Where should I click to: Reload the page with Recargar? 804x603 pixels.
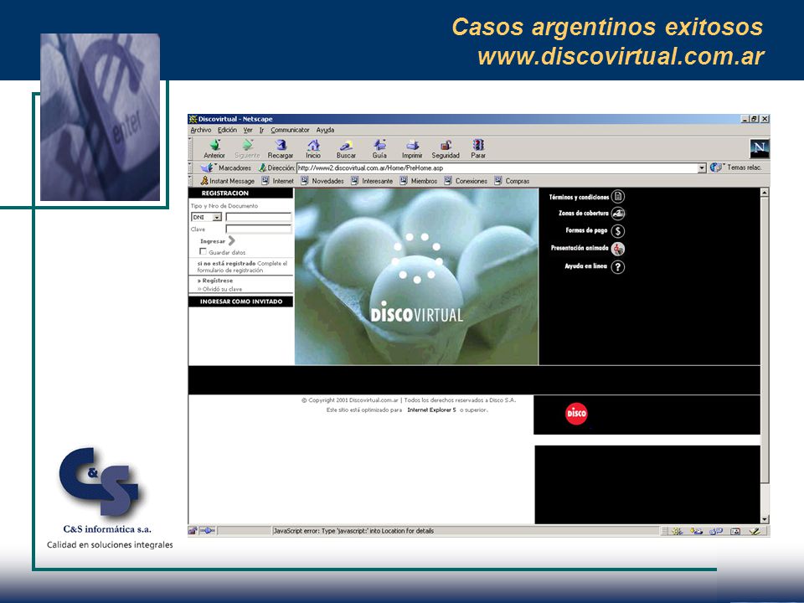click(x=281, y=149)
